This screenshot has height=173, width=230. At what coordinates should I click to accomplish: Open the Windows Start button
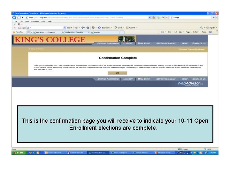19,153
